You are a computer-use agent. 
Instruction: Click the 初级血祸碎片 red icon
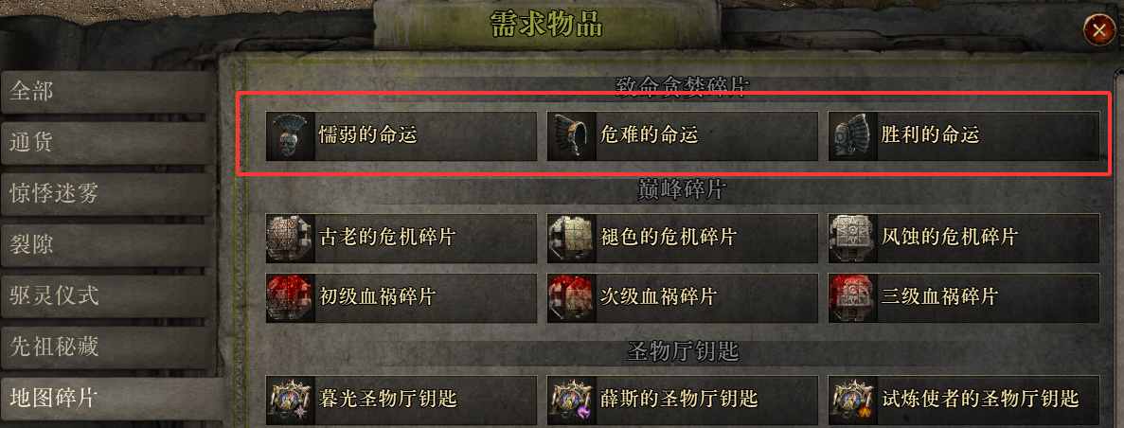point(291,297)
